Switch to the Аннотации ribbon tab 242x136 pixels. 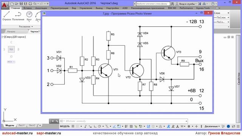coord(41,8)
